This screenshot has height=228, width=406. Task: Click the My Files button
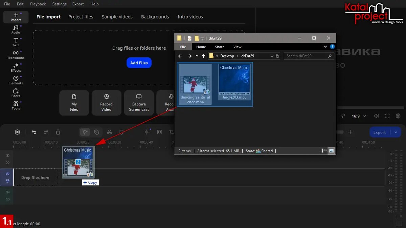pos(74,103)
